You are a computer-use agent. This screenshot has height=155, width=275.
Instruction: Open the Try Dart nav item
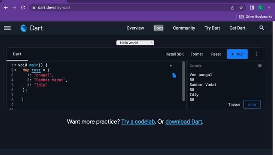pos(212,28)
